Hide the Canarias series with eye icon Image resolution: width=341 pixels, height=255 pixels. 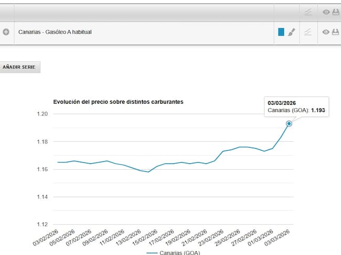coord(326,32)
